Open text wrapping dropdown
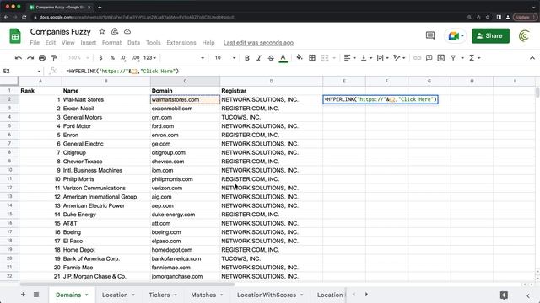540x303 pixels. click(x=382, y=58)
